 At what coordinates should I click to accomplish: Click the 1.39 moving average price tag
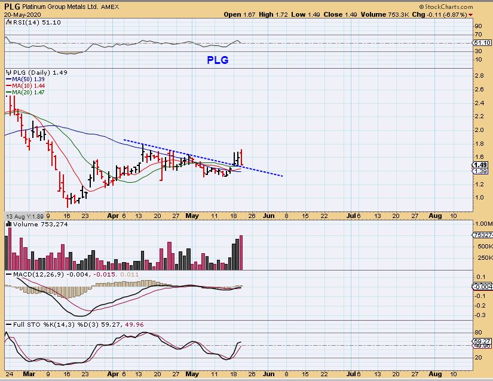click(480, 171)
